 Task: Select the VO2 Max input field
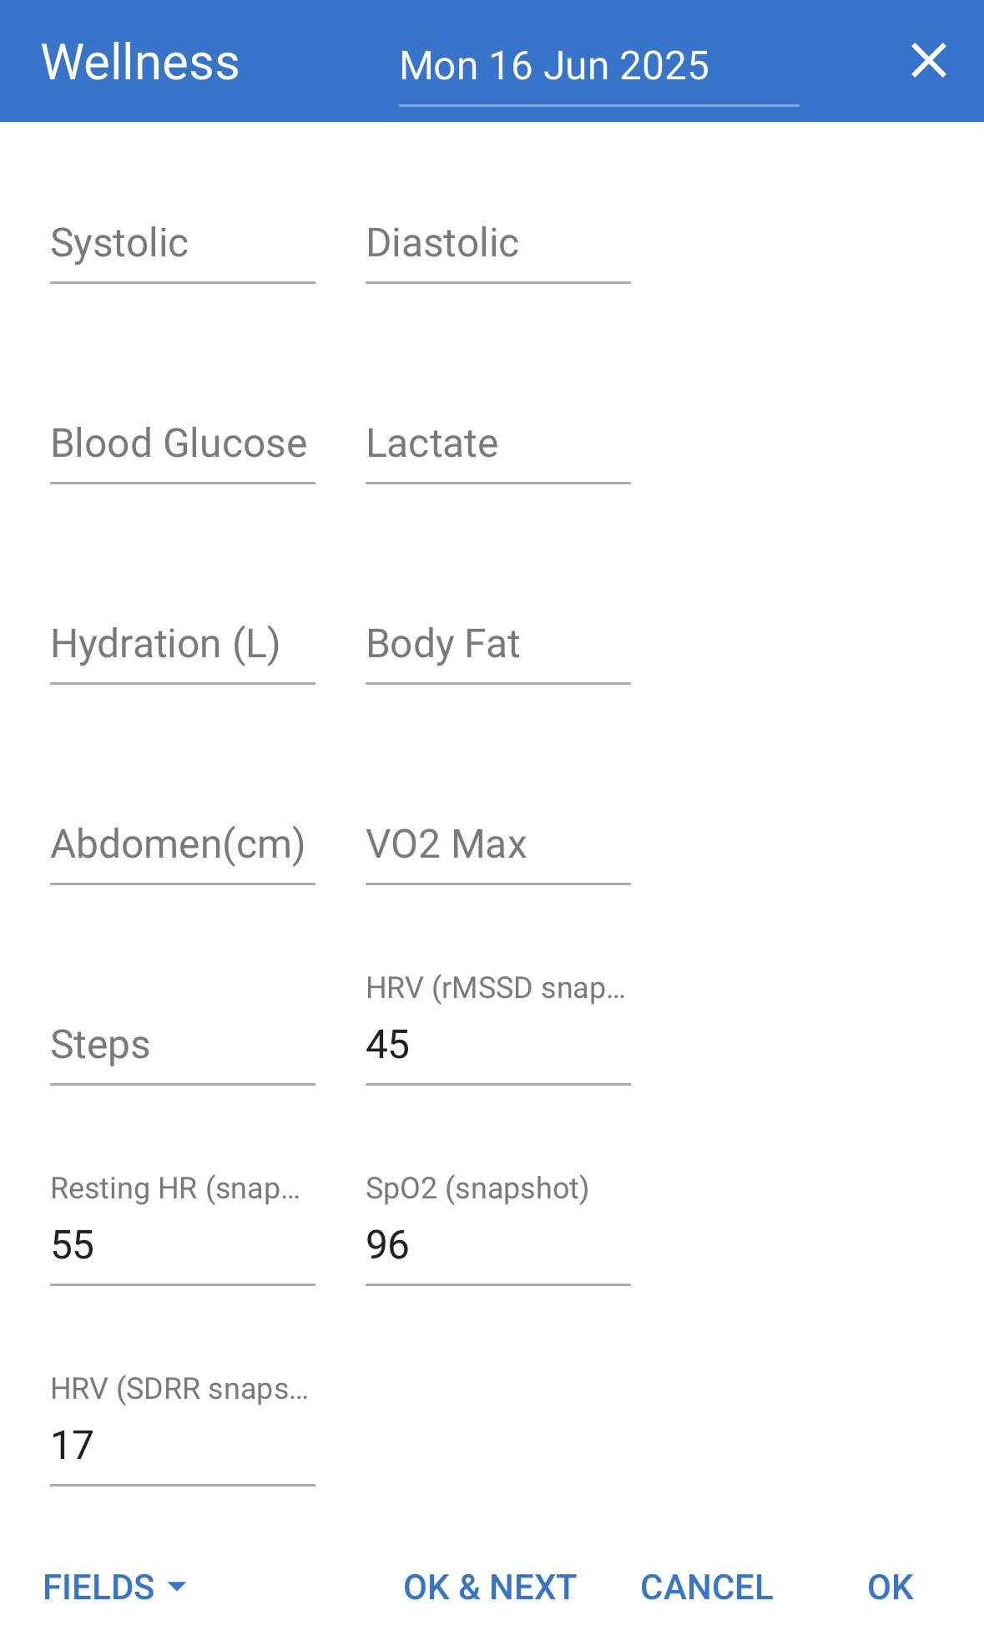click(497, 845)
